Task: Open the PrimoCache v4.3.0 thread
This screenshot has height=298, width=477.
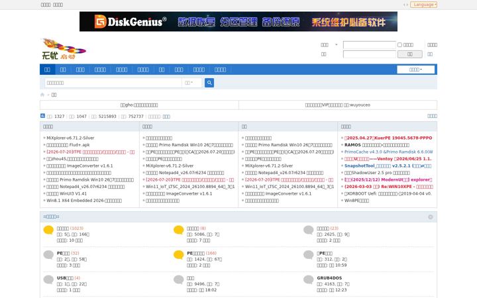Action: tap(388, 152)
